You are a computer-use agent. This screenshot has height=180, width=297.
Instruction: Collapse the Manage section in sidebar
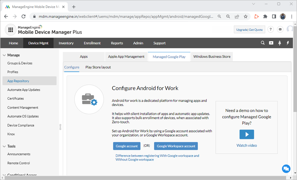click(x=4, y=55)
